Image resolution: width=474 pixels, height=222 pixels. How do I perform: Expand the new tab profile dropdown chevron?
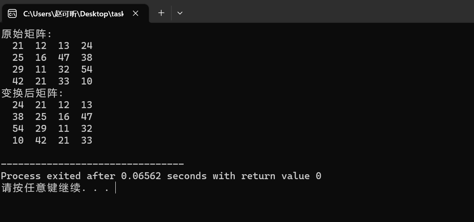point(180,13)
